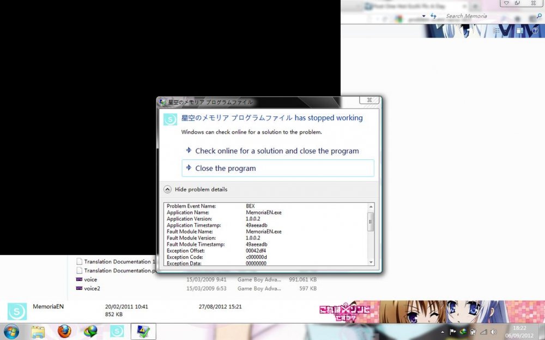Collapse the "Hide problem details" section

click(168, 189)
